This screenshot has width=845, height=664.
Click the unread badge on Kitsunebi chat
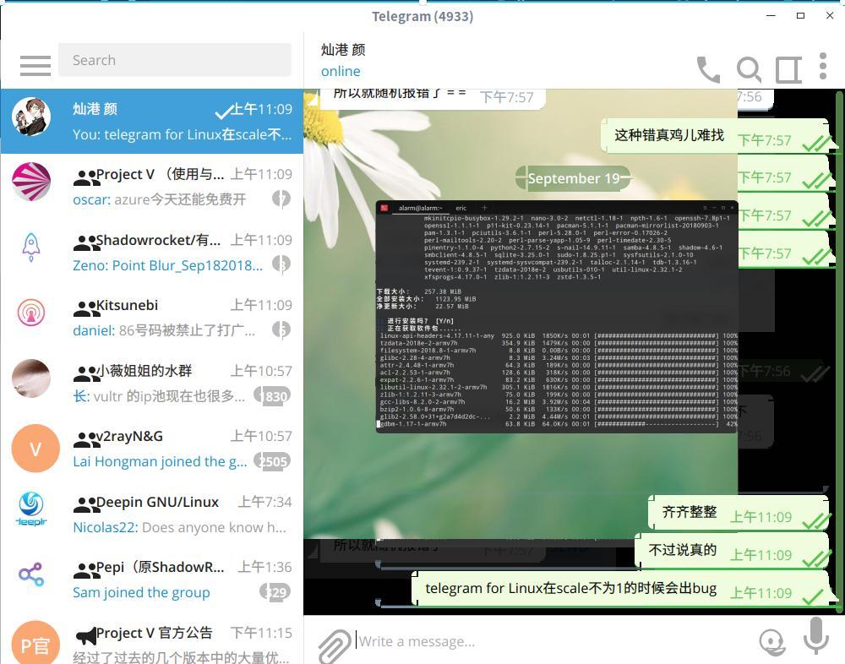pyautogui.click(x=281, y=329)
